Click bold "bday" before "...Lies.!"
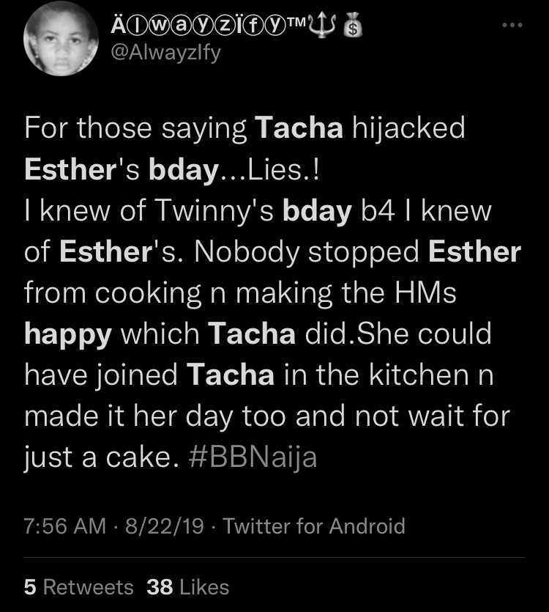Viewport: 549px width, 612px height. (x=183, y=170)
